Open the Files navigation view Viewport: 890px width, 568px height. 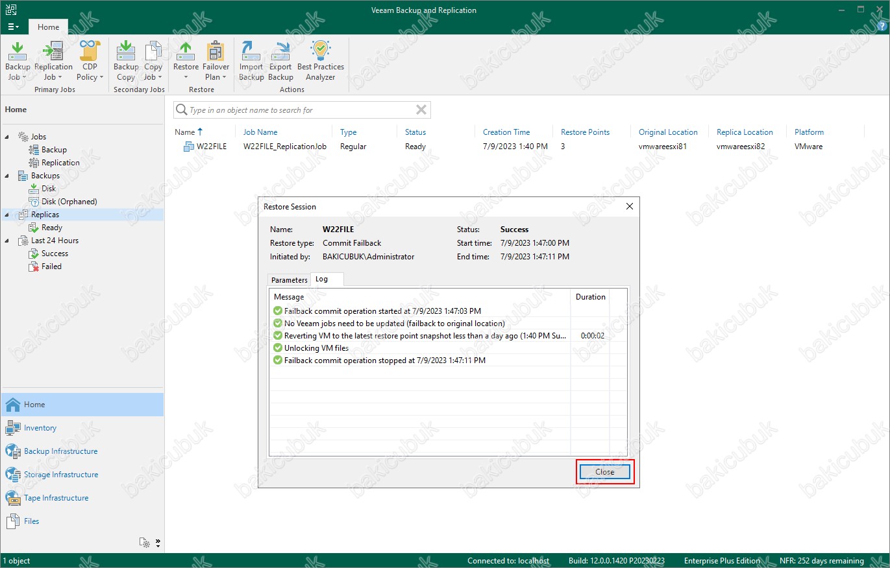(82, 521)
